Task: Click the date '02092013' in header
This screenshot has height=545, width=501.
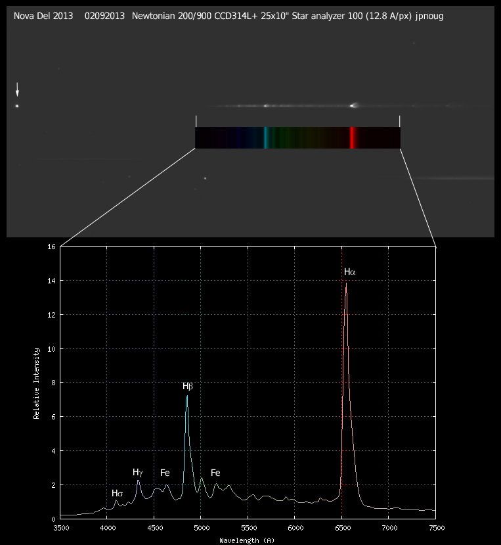Action: 104,16
